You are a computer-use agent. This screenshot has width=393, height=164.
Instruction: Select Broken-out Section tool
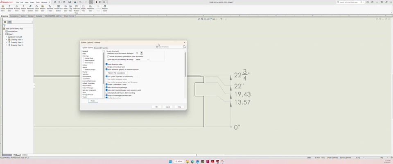click(59, 8)
